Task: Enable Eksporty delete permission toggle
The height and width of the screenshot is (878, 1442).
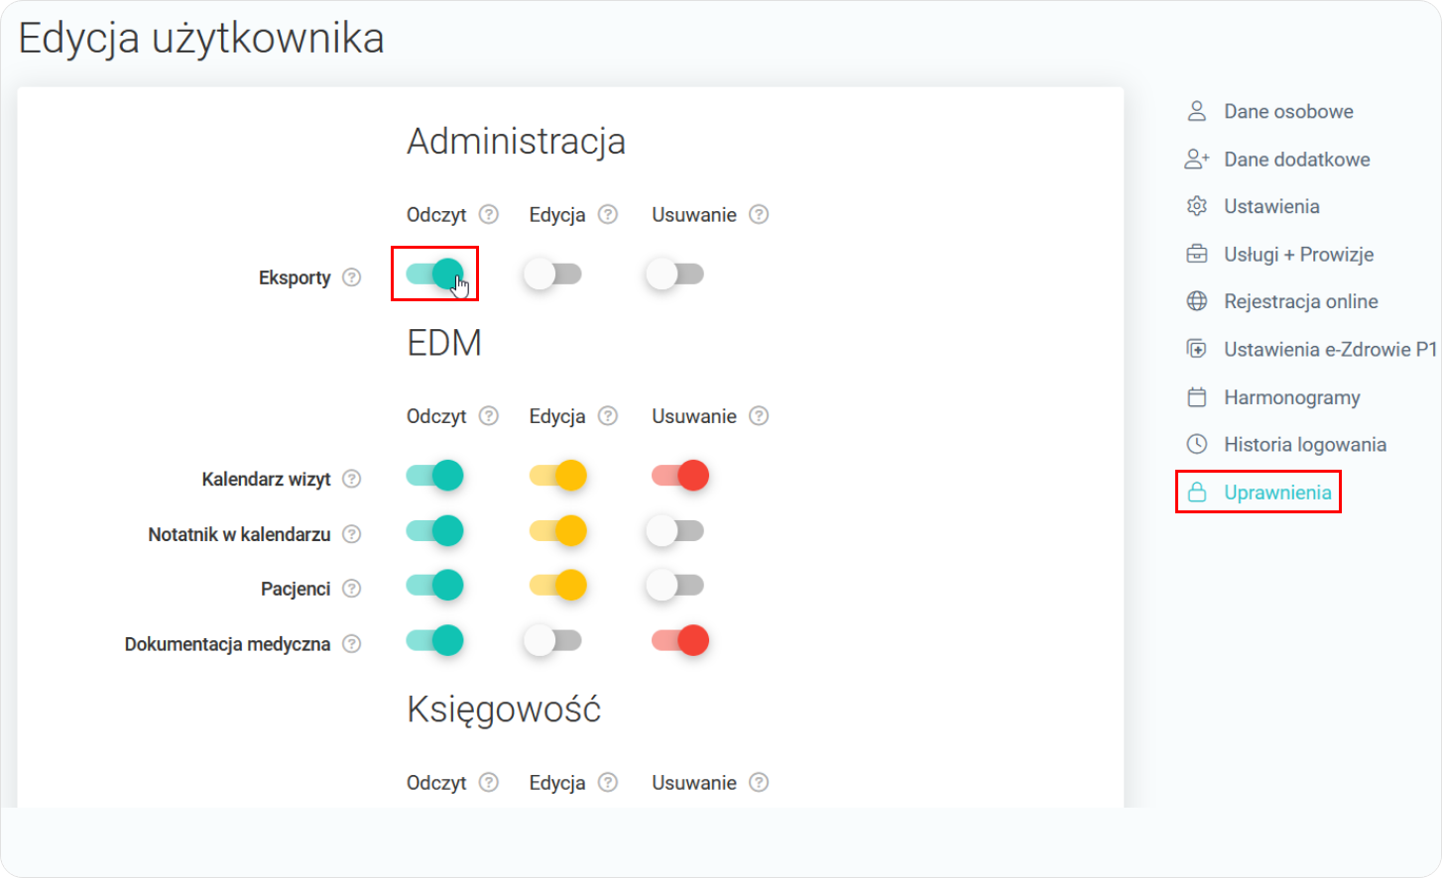Action: point(675,274)
